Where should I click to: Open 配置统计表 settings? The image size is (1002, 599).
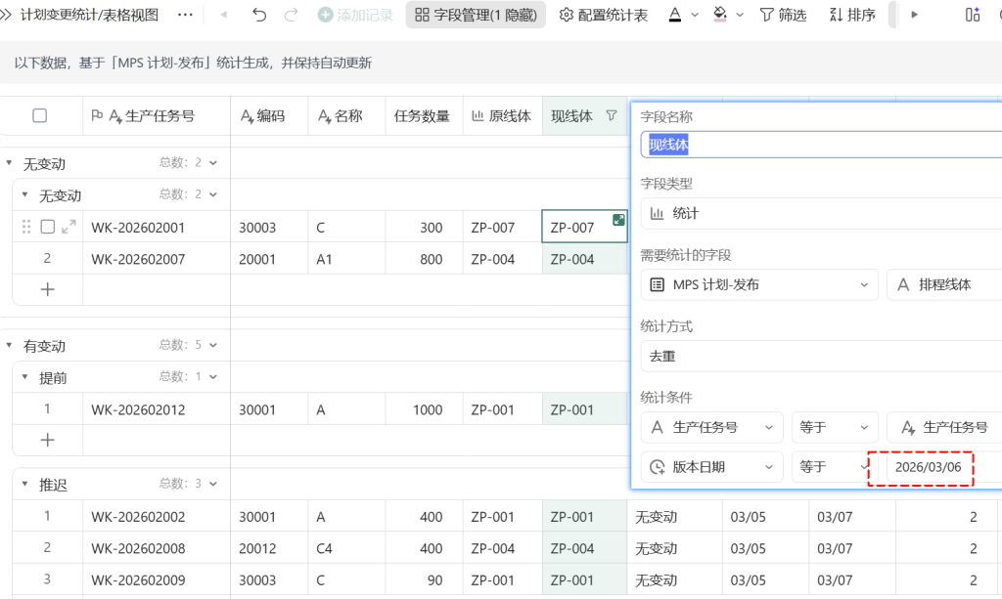pyautogui.click(x=603, y=15)
